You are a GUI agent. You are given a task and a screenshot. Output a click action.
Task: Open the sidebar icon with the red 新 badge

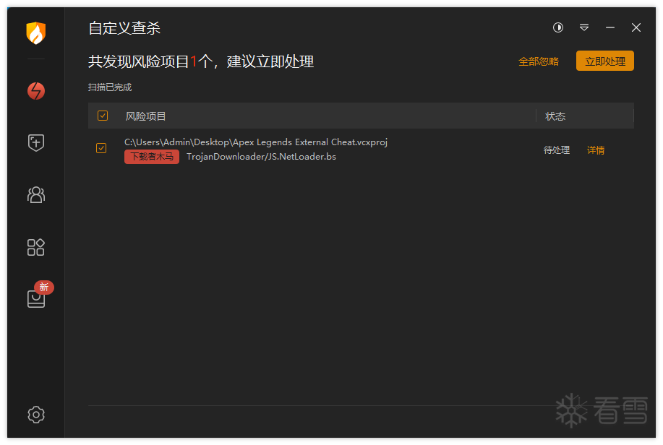[x=36, y=298]
